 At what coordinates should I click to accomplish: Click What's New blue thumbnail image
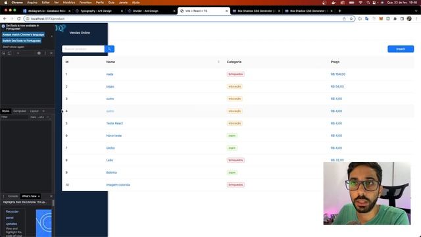(44, 223)
